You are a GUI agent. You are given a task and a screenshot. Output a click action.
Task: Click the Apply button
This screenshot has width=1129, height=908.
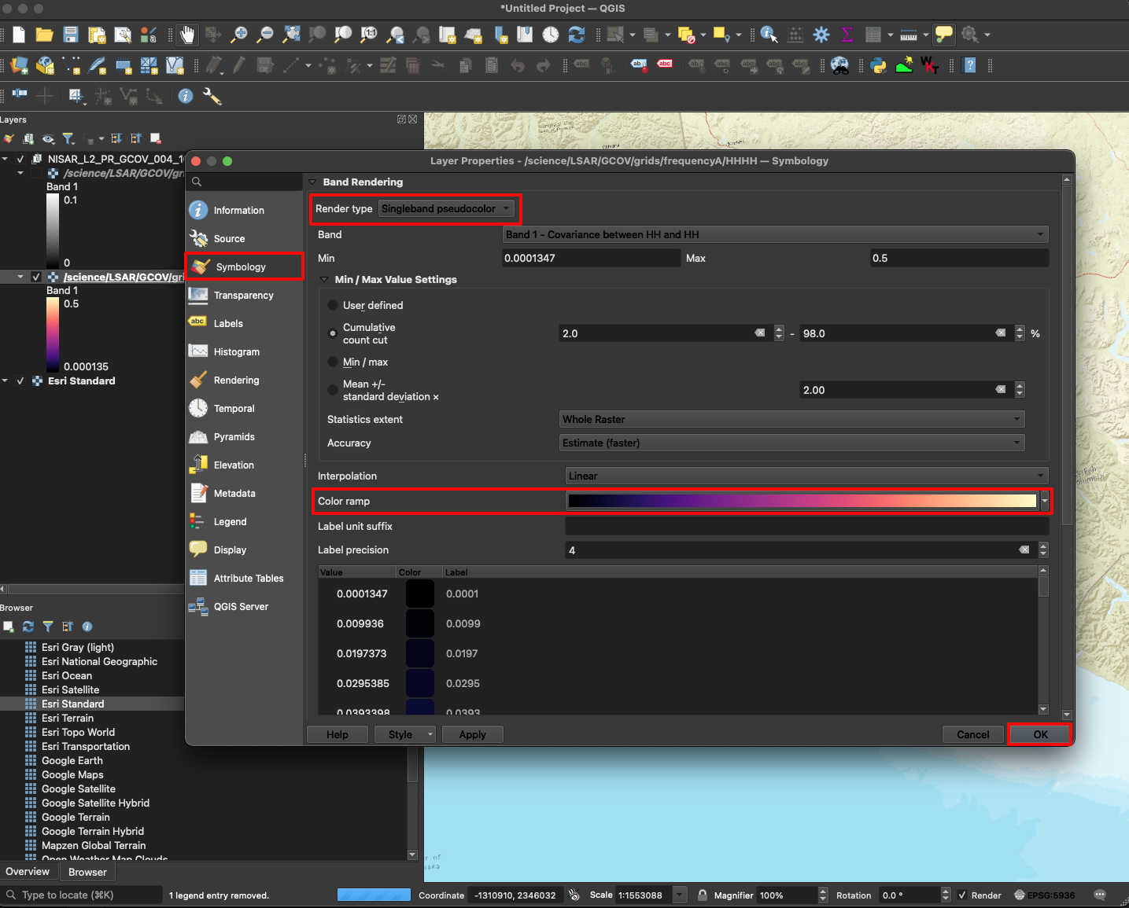pyautogui.click(x=472, y=734)
